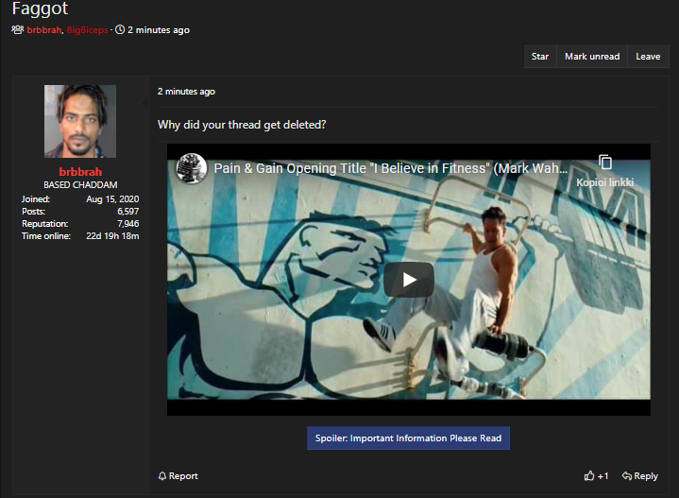Click the clock icon near timestamp
This screenshot has height=498, width=679.
[x=120, y=29]
